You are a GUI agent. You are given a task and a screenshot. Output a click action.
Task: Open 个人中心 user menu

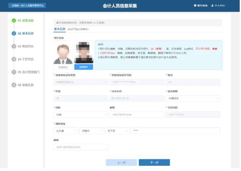pos(218,5)
